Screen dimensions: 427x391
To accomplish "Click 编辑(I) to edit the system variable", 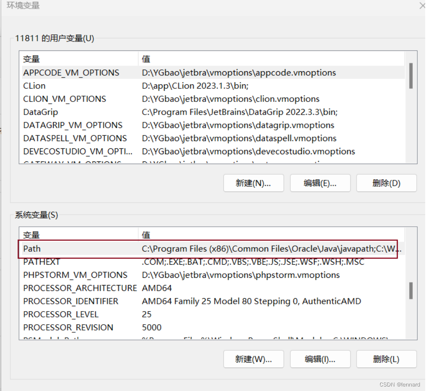I will pos(320,359).
